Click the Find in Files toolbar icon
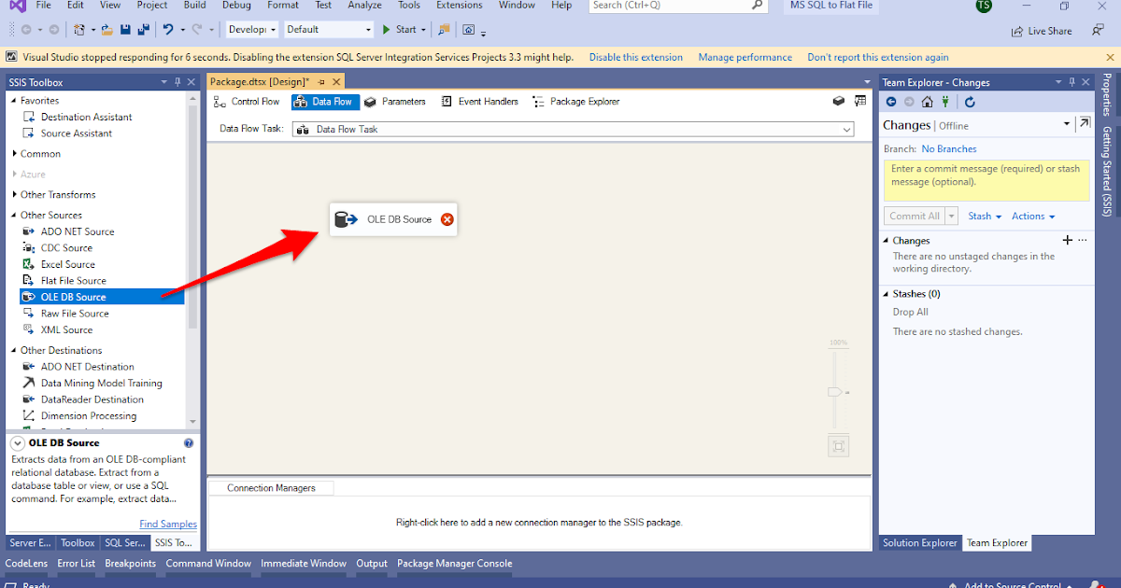The image size is (1121, 588). 445,30
